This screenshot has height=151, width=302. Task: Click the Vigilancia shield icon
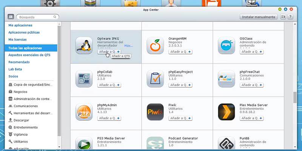11,134
